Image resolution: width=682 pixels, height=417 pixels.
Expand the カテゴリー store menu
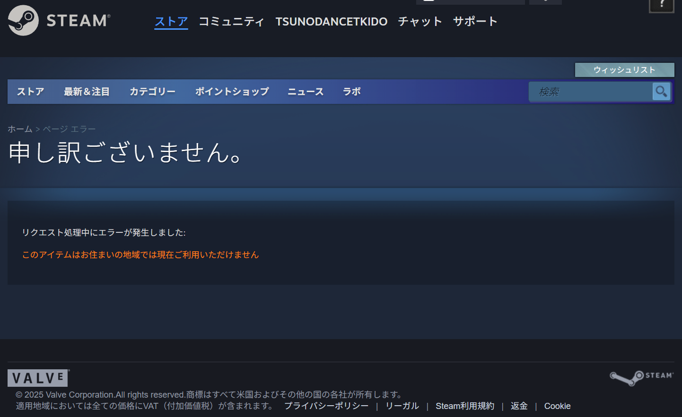(x=152, y=92)
